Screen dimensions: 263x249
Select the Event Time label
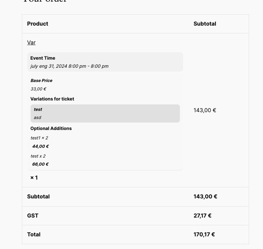(x=43, y=58)
